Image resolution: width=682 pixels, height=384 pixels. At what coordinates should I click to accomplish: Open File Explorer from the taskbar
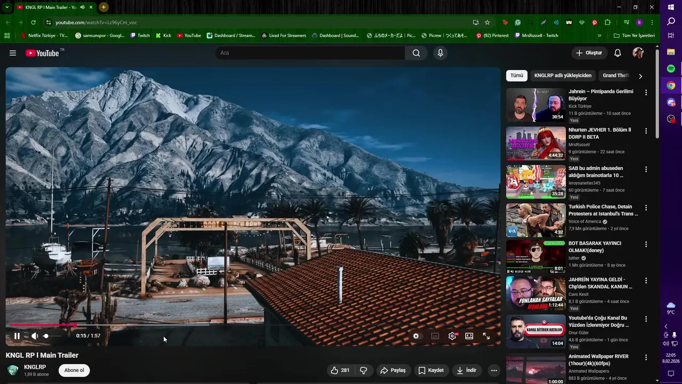coord(671,52)
